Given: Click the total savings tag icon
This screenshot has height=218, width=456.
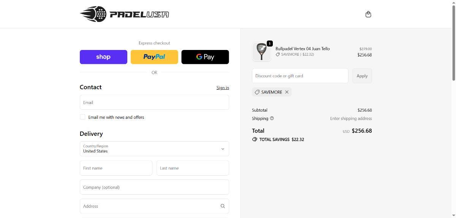Looking at the screenshot, I should point(255,139).
